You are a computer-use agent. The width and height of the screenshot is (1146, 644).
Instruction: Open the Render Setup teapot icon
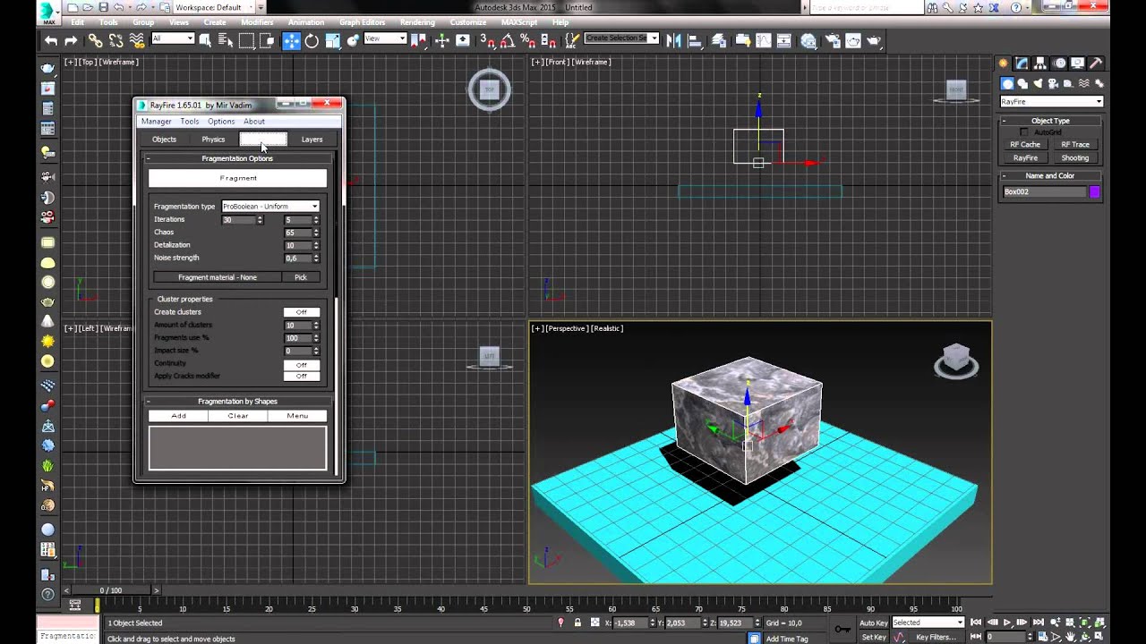coord(832,40)
